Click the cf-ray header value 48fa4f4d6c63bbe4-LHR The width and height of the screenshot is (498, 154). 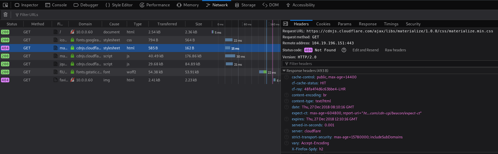pos(325,89)
